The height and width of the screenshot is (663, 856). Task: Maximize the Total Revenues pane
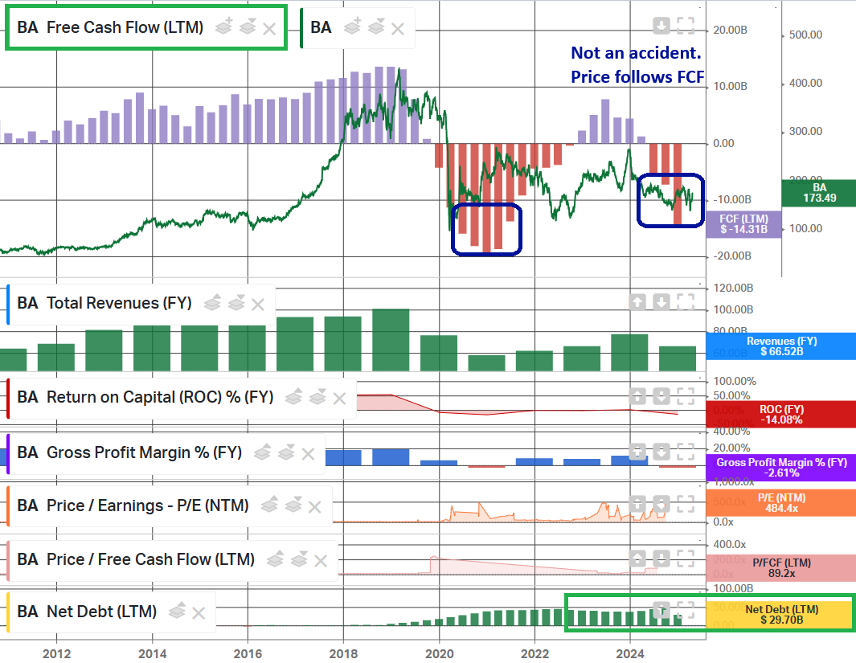point(686,301)
